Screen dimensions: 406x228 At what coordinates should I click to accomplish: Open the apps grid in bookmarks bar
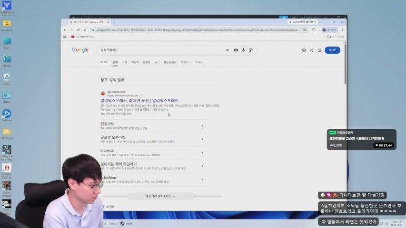click(64, 37)
